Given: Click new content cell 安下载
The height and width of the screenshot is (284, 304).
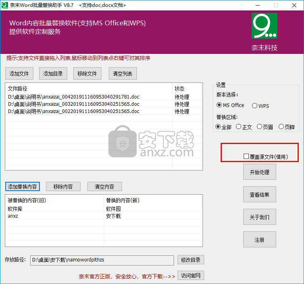Looking at the screenshot, I should [x=114, y=216].
